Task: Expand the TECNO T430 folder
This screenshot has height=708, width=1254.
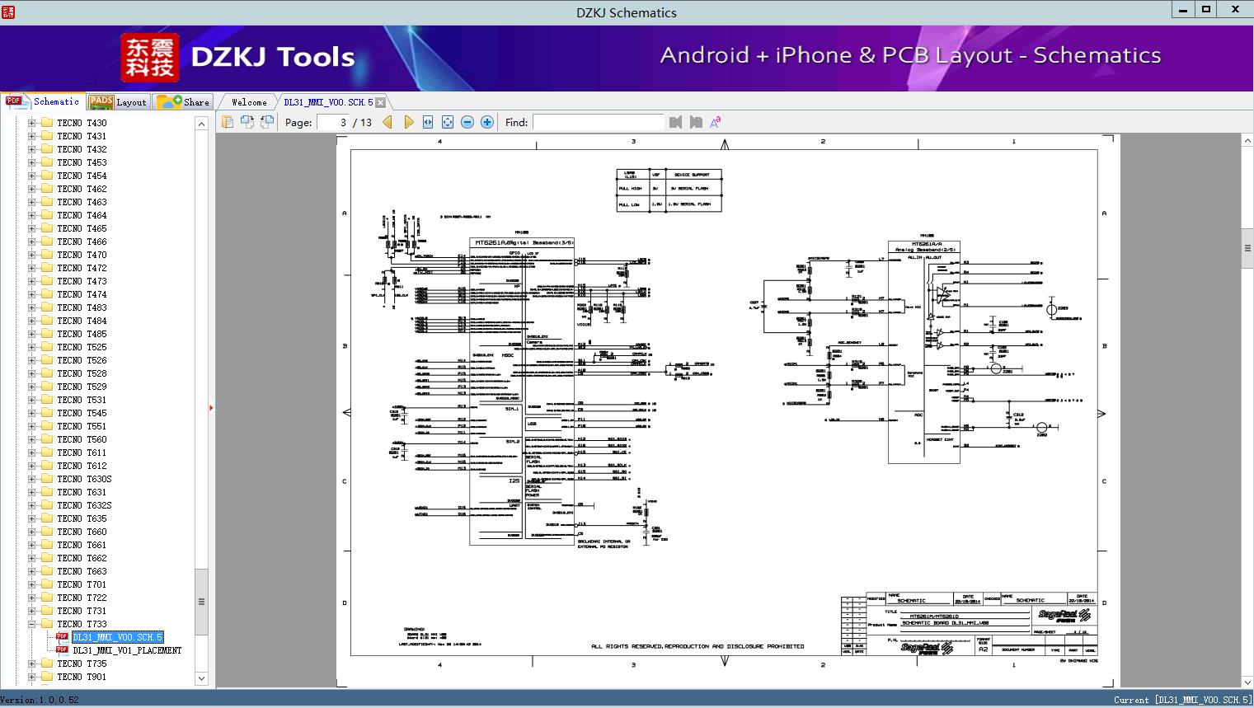Action: click(x=32, y=123)
